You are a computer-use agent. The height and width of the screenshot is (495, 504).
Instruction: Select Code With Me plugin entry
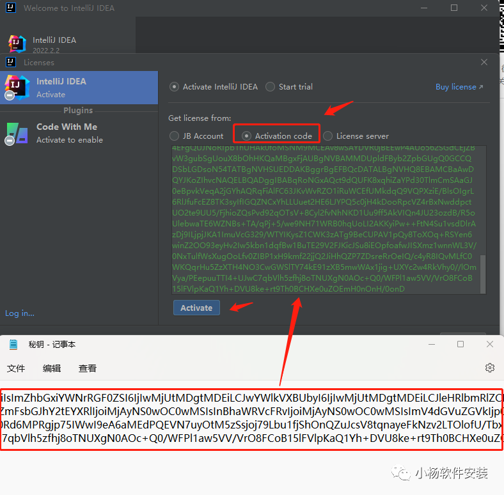coord(79,133)
